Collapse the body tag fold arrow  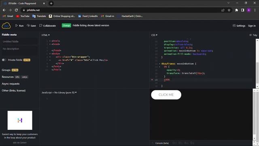point(50,54)
